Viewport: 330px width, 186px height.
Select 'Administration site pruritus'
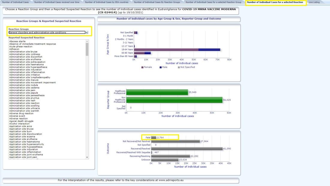click(x=24, y=98)
